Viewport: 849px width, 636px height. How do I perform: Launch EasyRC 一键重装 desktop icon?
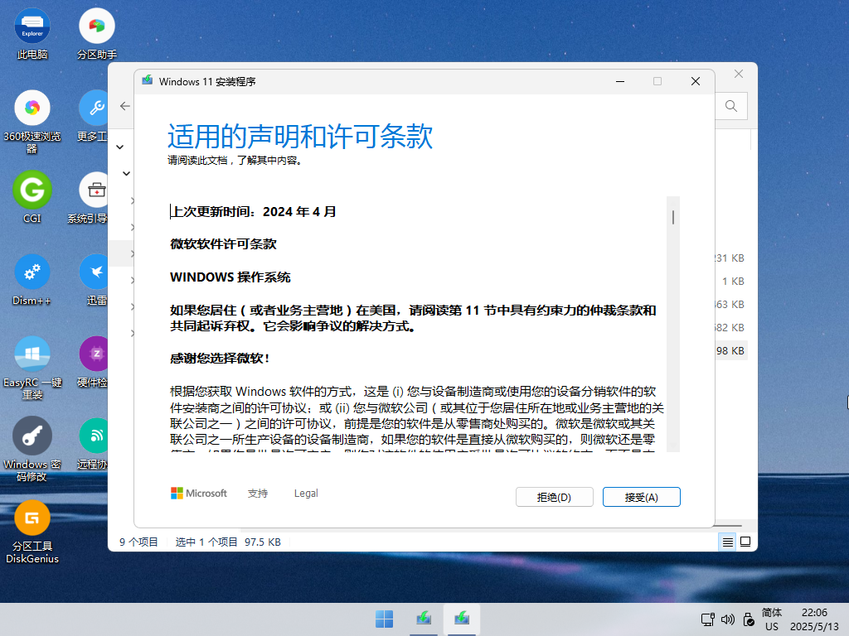tap(32, 368)
